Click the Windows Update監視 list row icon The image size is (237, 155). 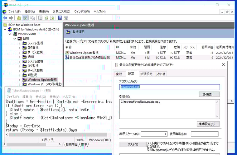(67, 53)
